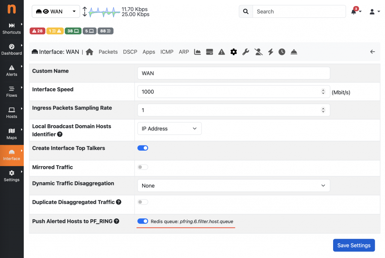
Task: Open the Interface sidebar menu
Action: point(12,155)
